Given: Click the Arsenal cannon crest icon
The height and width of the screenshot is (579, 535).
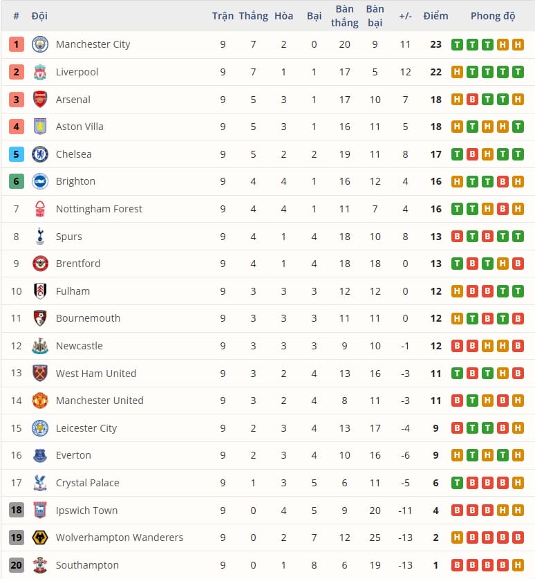Looking at the screenshot, I should [x=40, y=100].
